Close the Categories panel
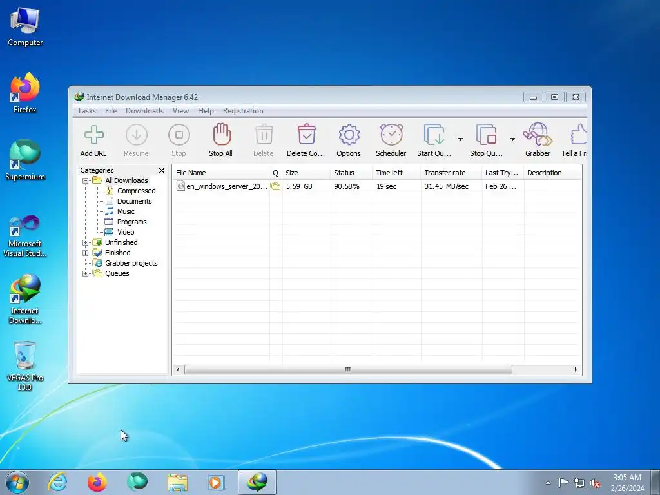This screenshot has height=495, width=660. pyautogui.click(x=162, y=170)
